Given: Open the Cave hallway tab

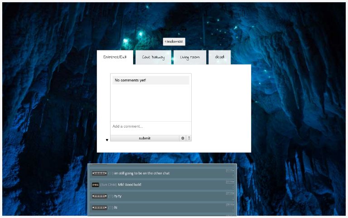Looking at the screenshot, I should pos(153,57).
